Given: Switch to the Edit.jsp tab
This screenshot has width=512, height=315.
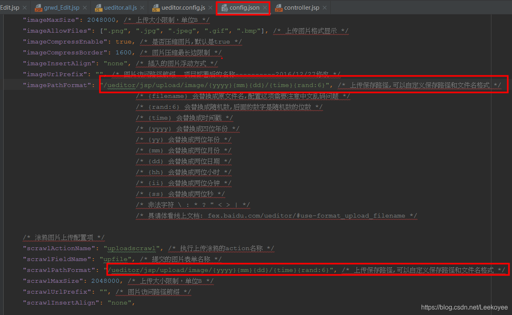Looking at the screenshot, I should (9, 8).
